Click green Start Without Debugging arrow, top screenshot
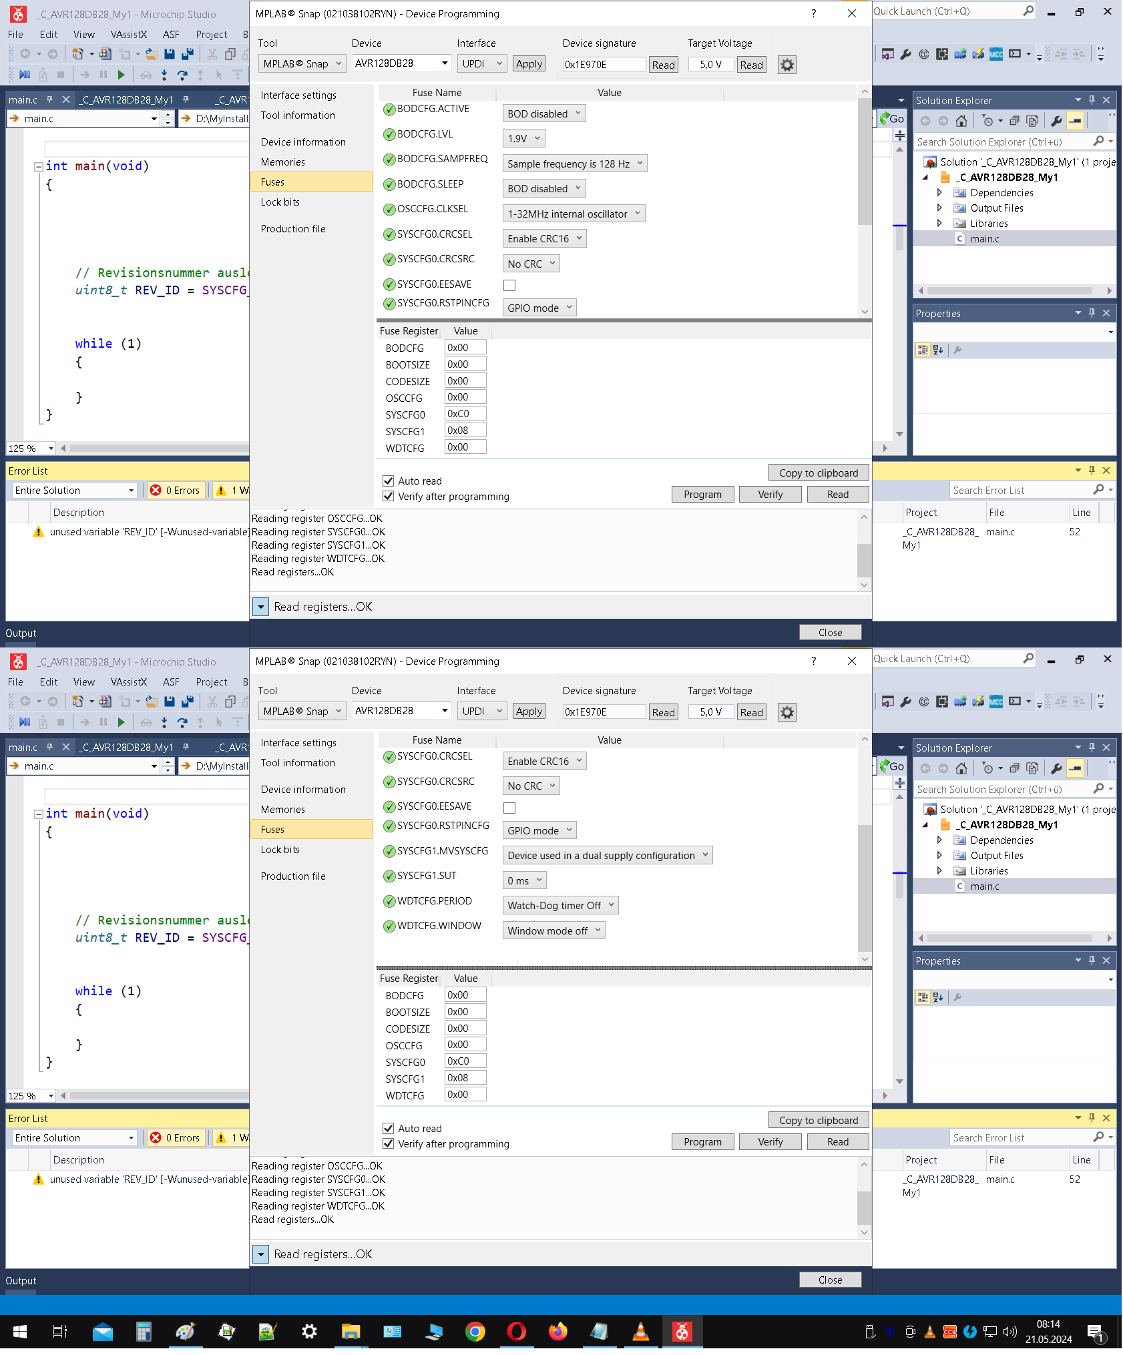 coord(121,75)
